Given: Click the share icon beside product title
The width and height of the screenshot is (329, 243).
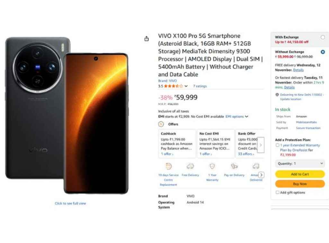Looking at the screenshot, I should (147, 38).
